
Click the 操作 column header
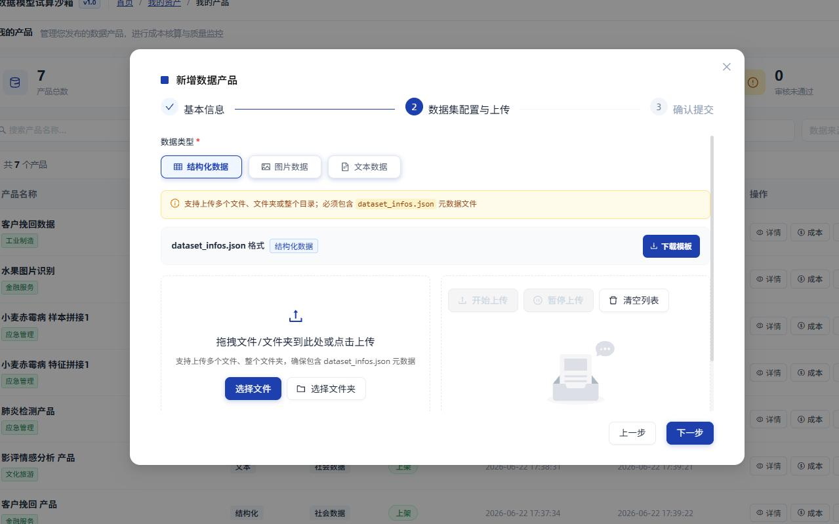pyautogui.click(x=758, y=194)
